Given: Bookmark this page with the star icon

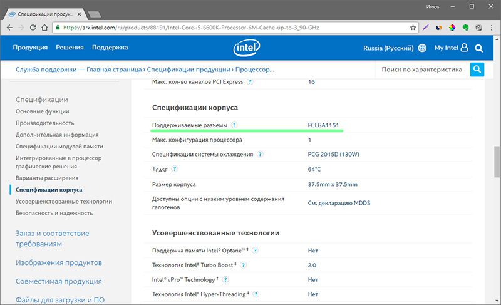Looking at the screenshot, I should 413,28.
